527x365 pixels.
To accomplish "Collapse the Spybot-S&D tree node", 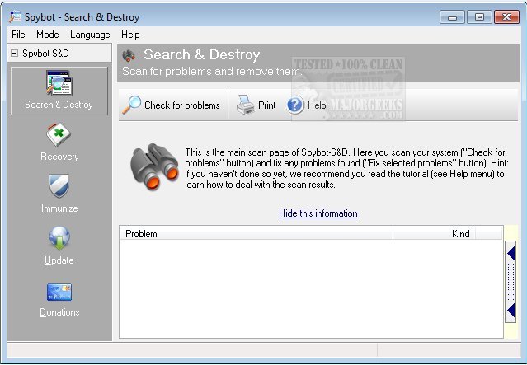I will (15, 54).
